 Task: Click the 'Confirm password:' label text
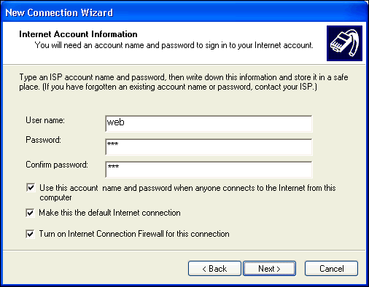pos(57,165)
